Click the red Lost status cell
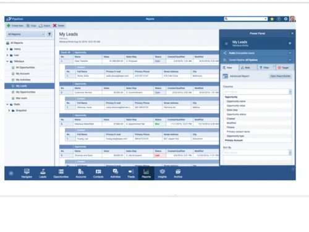 [159, 155]
